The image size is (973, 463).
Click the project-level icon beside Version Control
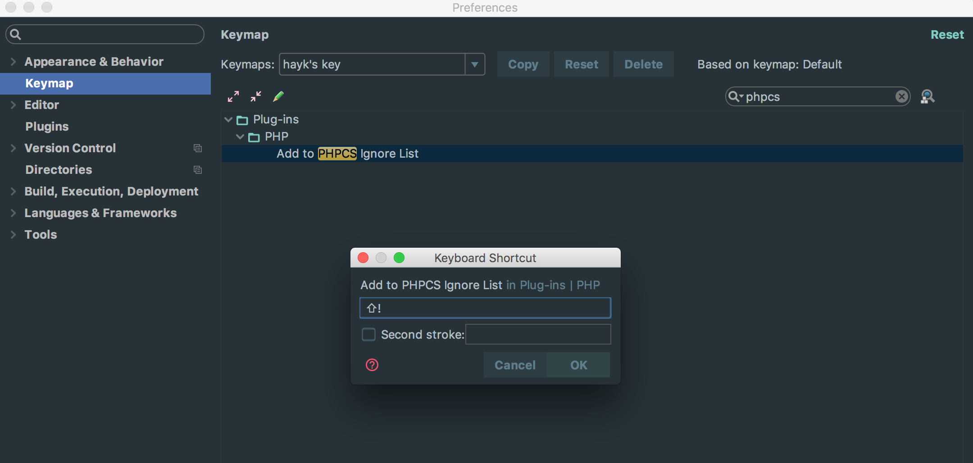coord(197,148)
